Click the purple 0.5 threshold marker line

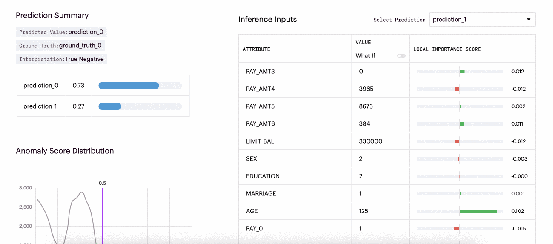(x=103, y=213)
